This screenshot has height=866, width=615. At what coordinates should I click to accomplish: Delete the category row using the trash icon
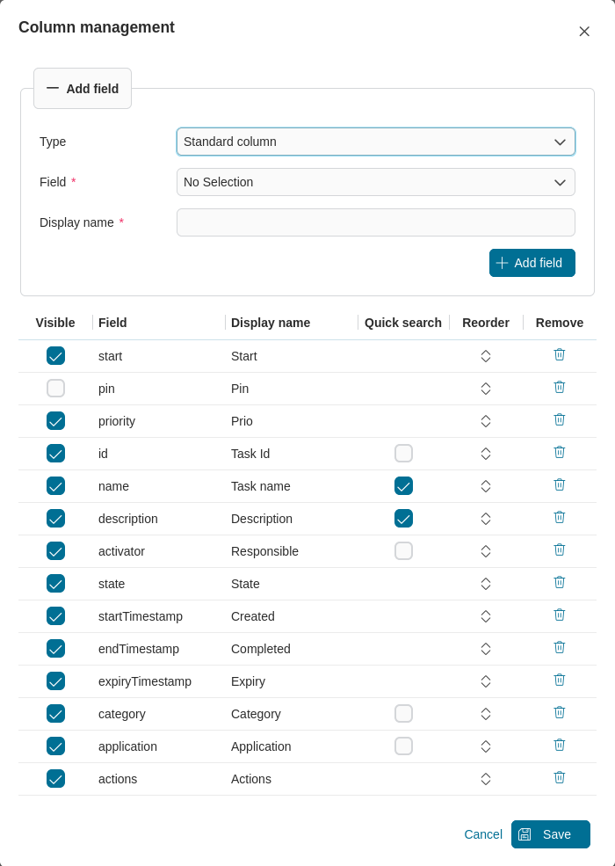(x=560, y=712)
